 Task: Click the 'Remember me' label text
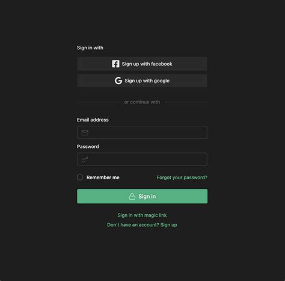[x=103, y=178]
